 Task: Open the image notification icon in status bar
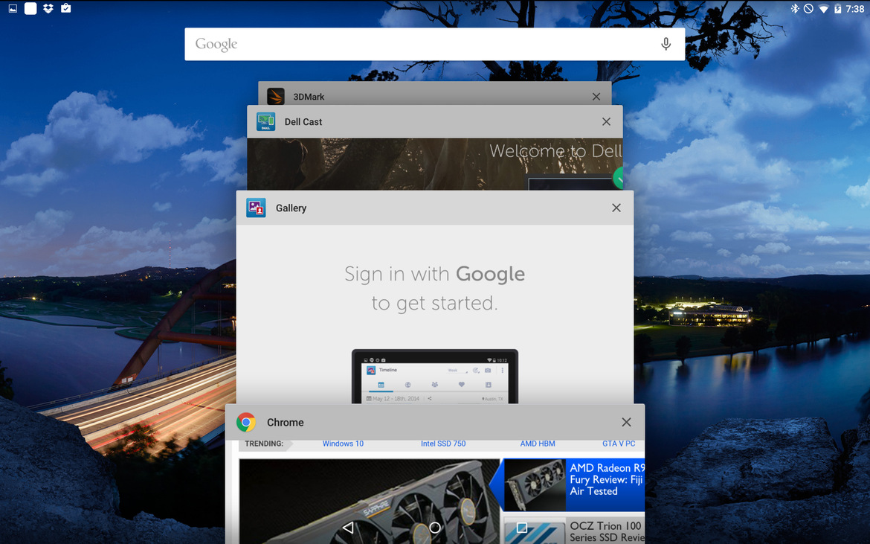(x=13, y=8)
